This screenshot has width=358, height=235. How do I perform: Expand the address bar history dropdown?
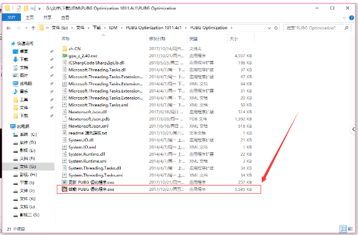pyautogui.click(x=269, y=28)
